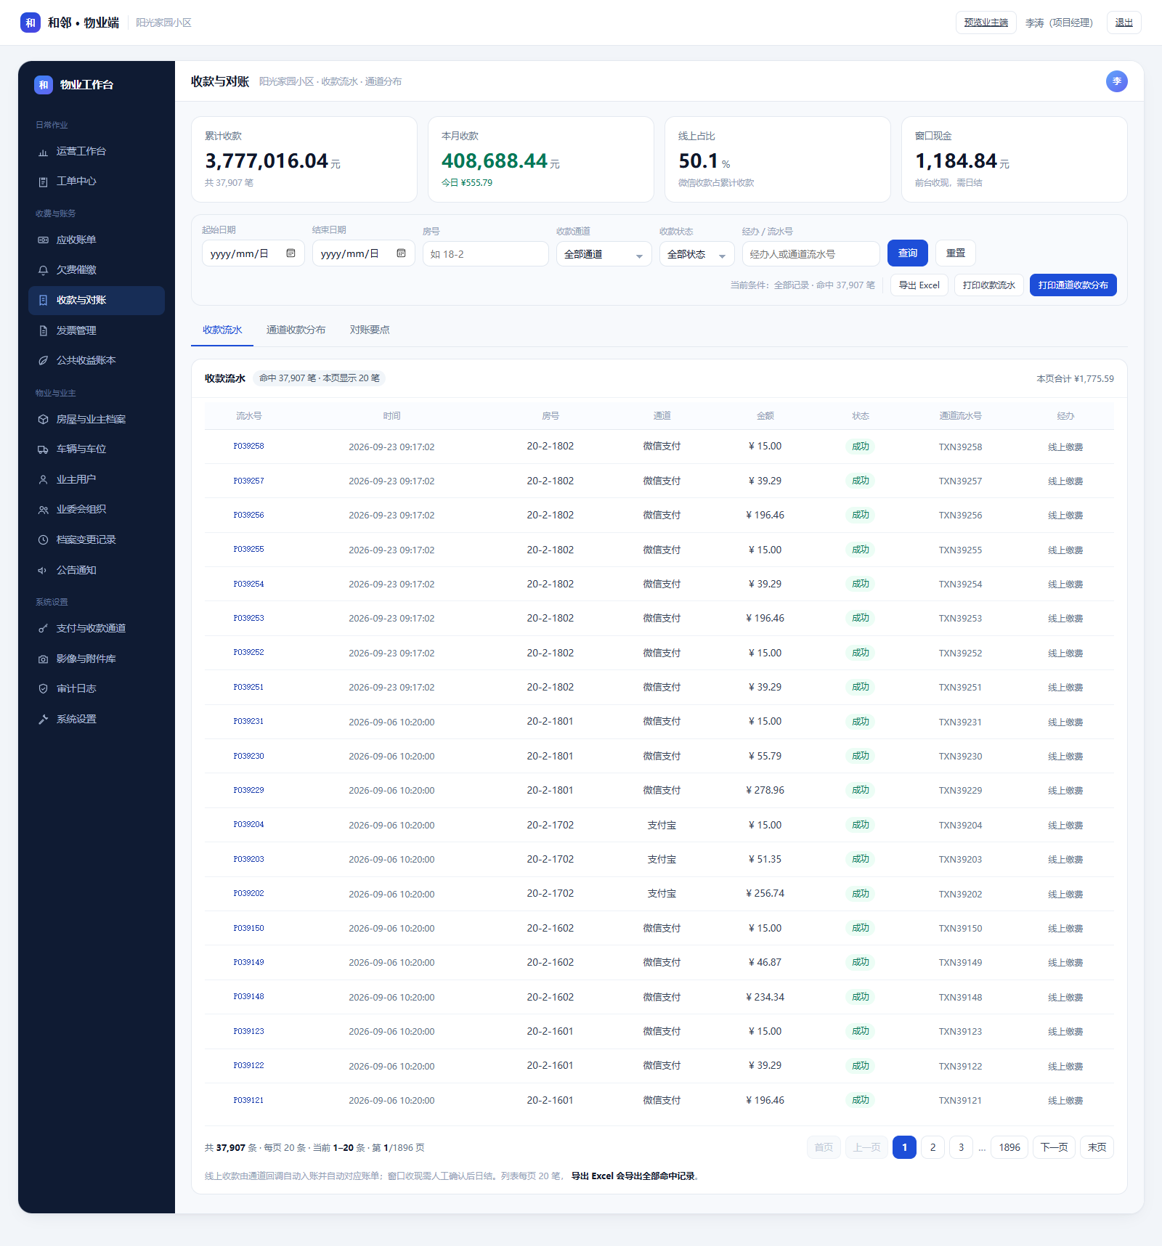
Task: Click the 重置 reset button
Action: pos(956,253)
